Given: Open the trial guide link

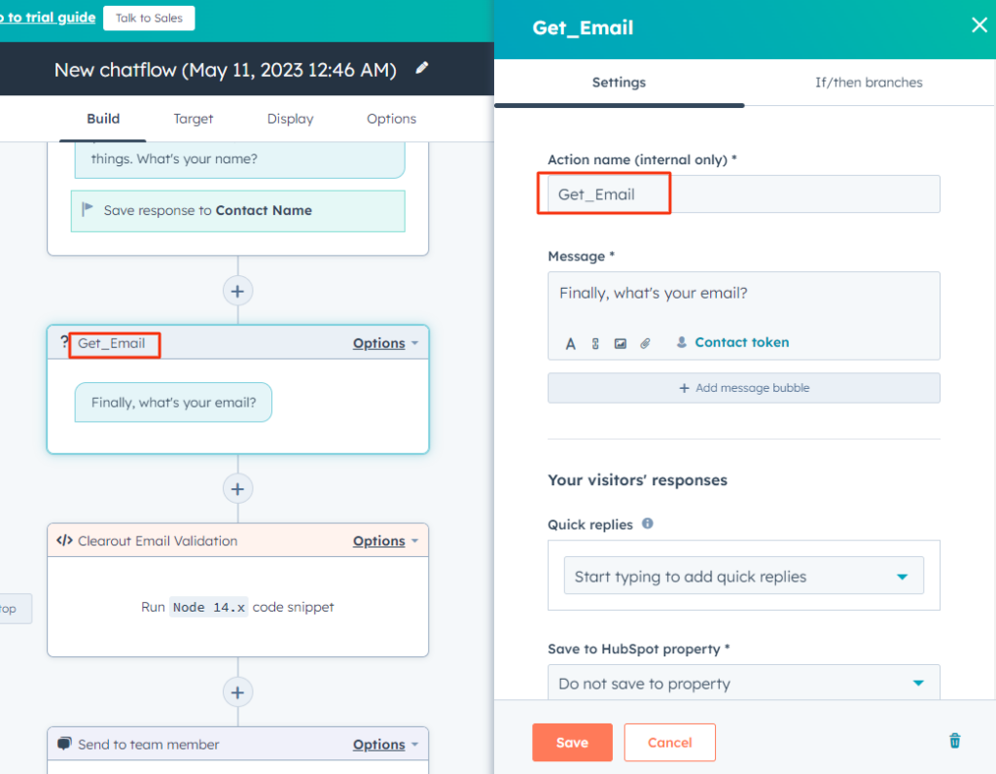Looking at the screenshot, I should (47, 17).
